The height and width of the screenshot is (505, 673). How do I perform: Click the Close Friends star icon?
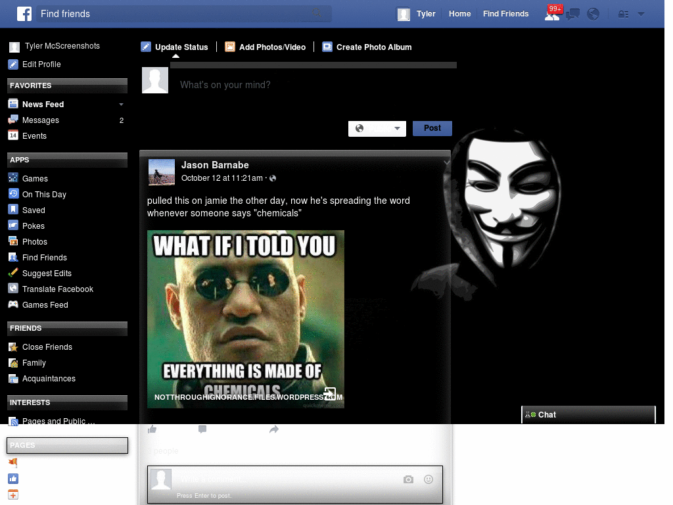(x=13, y=347)
